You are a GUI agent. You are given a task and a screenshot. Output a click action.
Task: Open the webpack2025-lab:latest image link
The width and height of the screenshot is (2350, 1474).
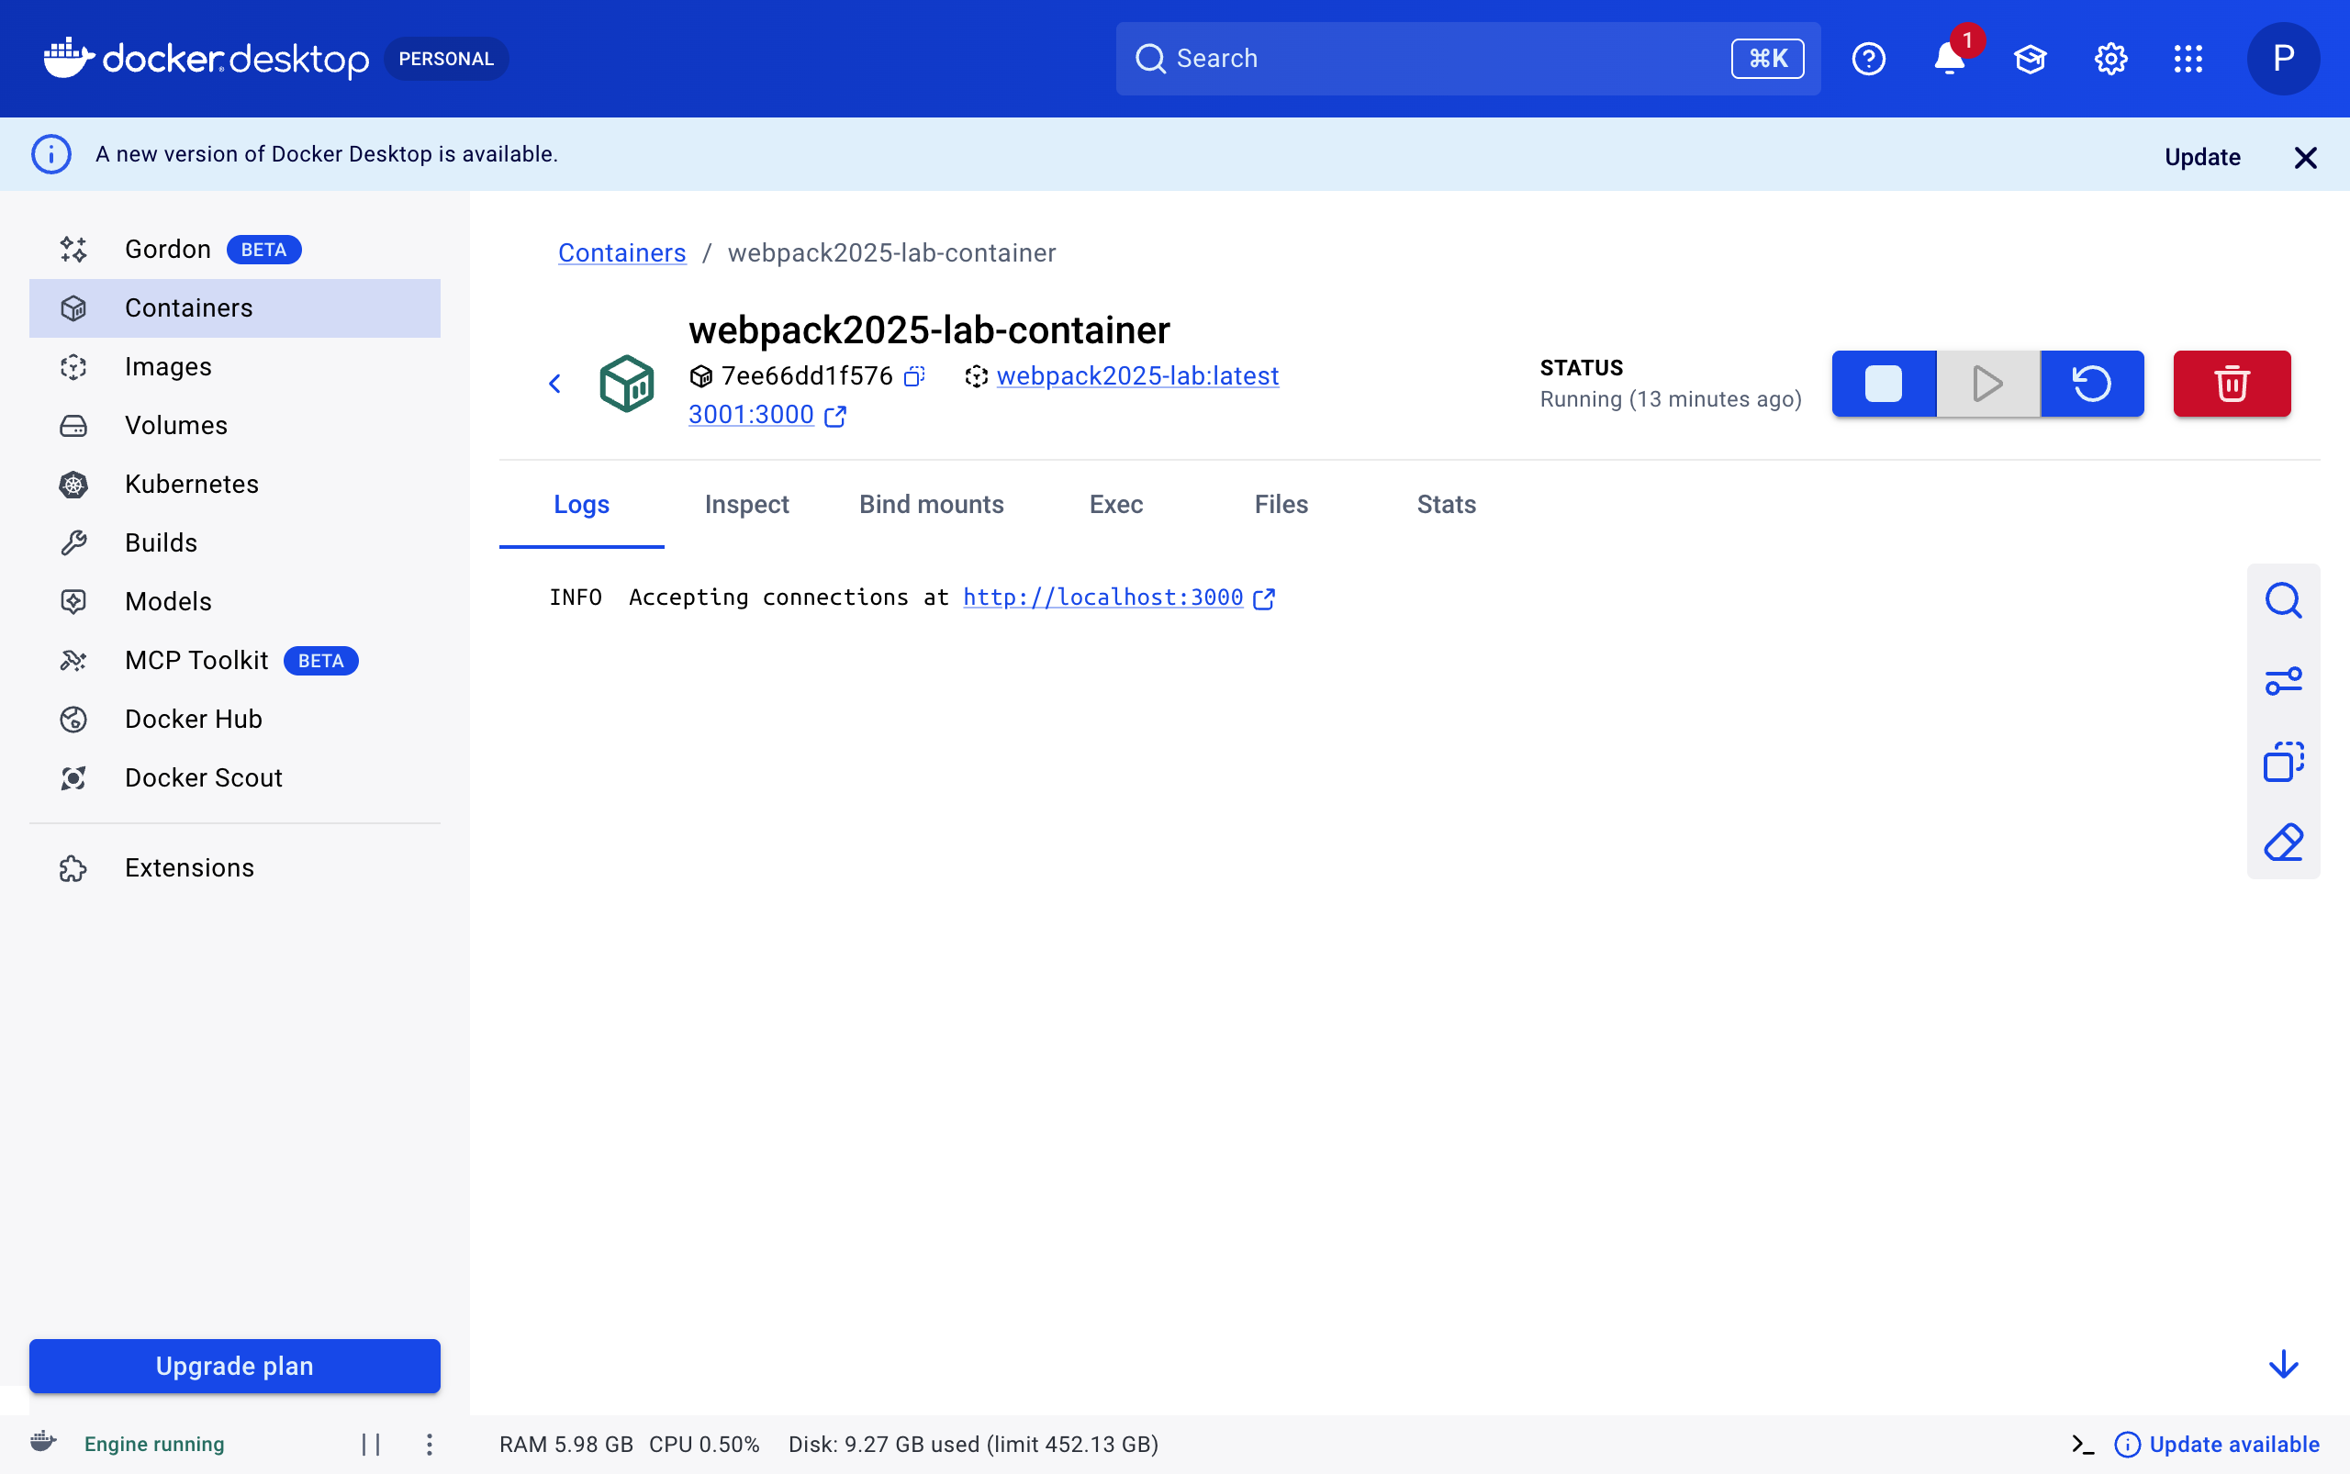pos(1137,376)
